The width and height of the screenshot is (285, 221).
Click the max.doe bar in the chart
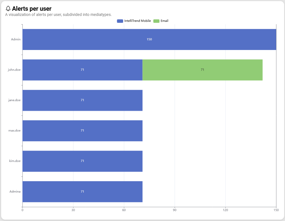(82, 131)
